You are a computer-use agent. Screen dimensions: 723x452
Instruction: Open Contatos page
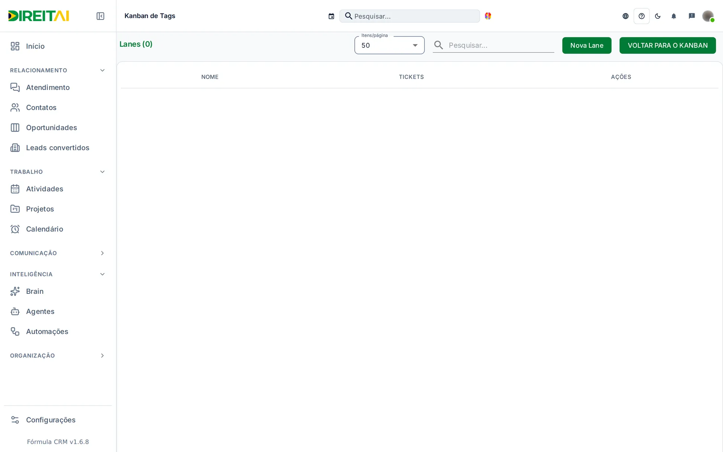(58, 107)
